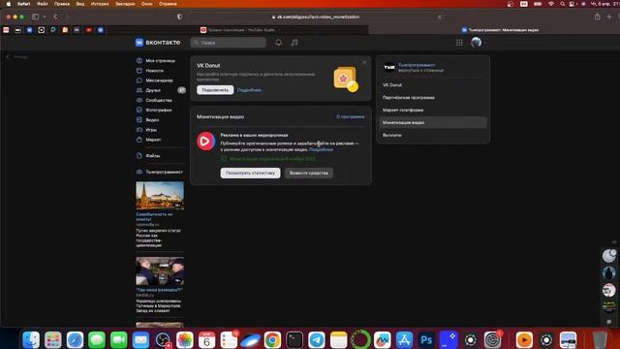Click the 'Посмотреть статистику' button
The height and width of the screenshot is (349, 620).
click(x=250, y=173)
